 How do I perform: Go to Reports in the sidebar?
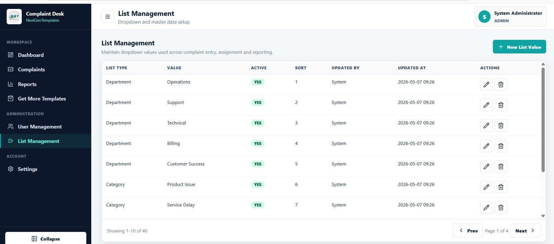[x=45, y=84]
